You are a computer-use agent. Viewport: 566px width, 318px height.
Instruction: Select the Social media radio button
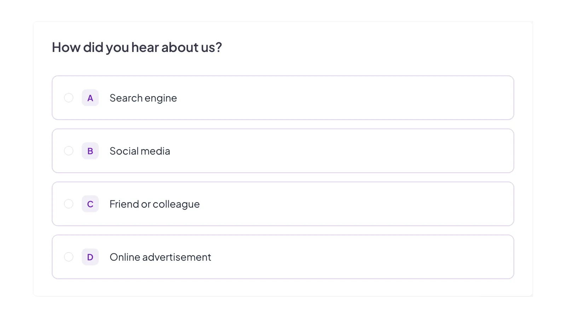pyautogui.click(x=69, y=151)
